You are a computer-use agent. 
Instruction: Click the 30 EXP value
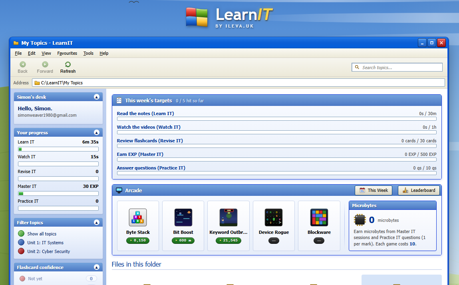(x=91, y=186)
